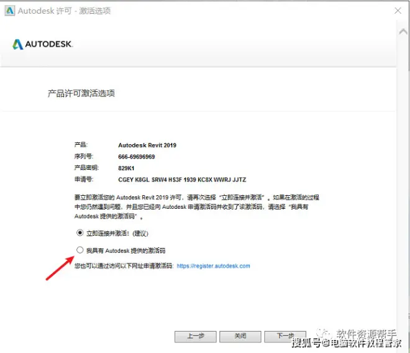Close the Autodesk license dialog window
410x353 pixels.
398,11
